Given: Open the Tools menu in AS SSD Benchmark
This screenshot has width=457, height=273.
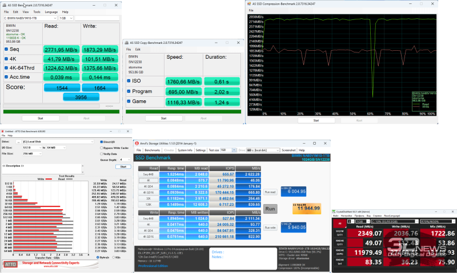Looking at the screenshot, I should (36, 11).
